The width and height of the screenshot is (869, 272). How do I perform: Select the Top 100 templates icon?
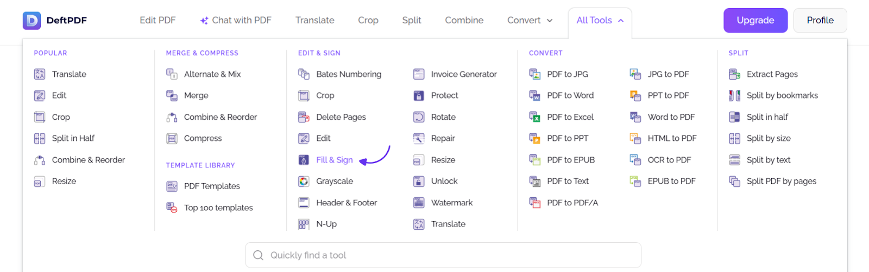click(172, 208)
